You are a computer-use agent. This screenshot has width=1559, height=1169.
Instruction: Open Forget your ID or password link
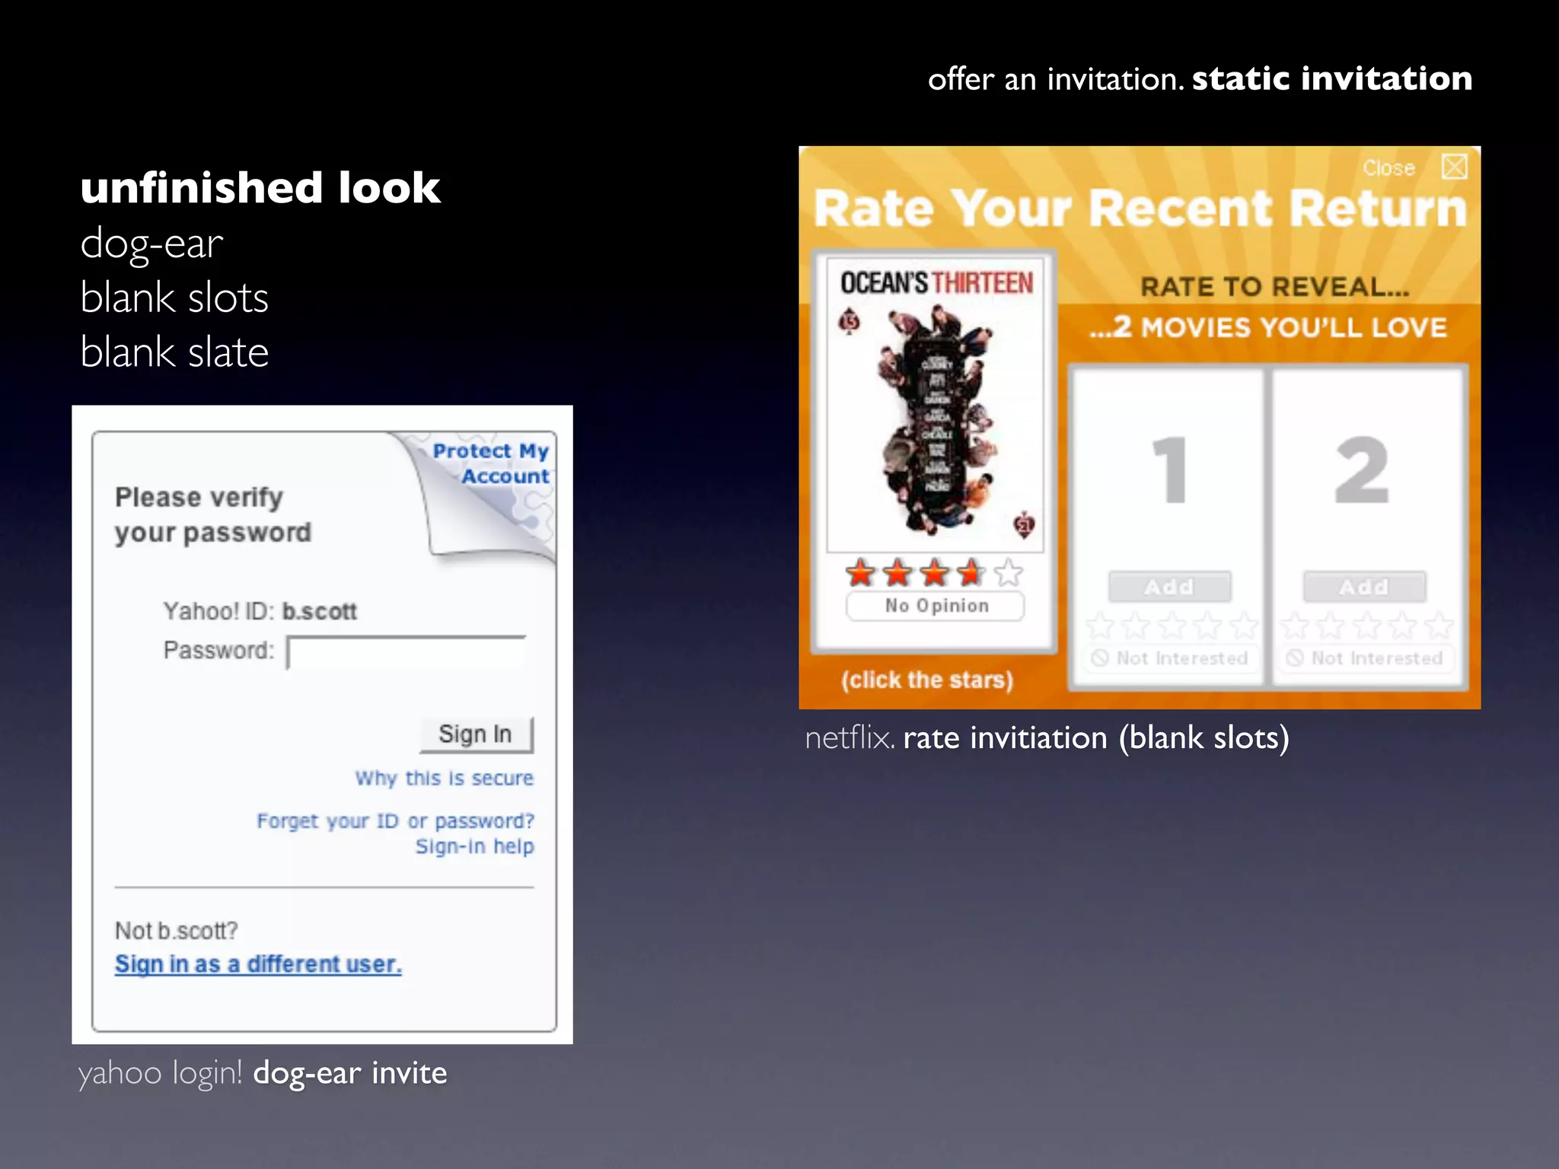point(395,821)
